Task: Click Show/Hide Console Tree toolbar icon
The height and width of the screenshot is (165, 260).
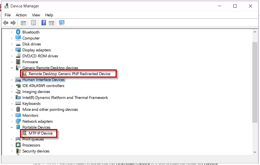Action: (23, 23)
